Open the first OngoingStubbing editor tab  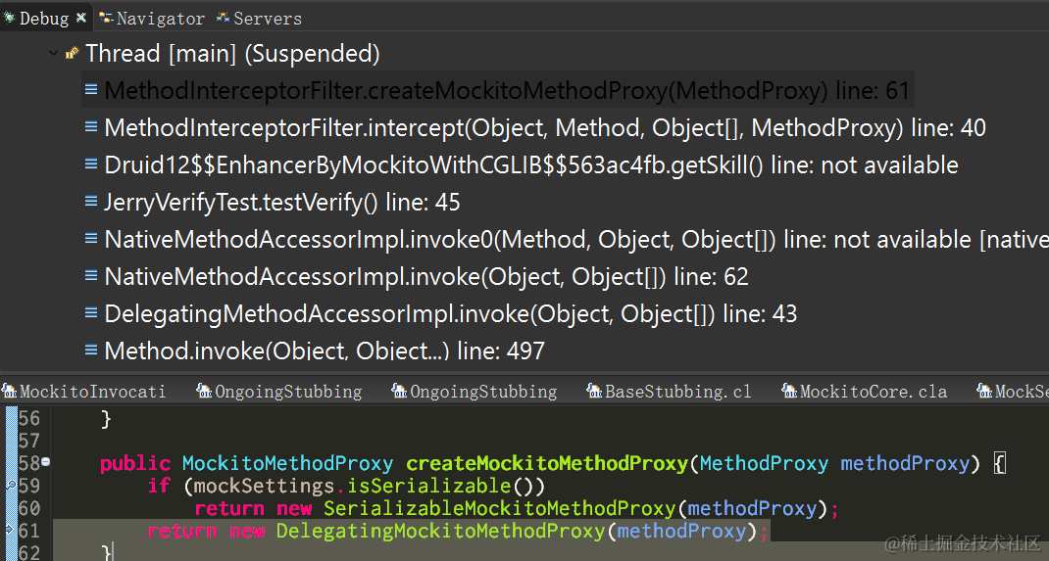point(279,392)
